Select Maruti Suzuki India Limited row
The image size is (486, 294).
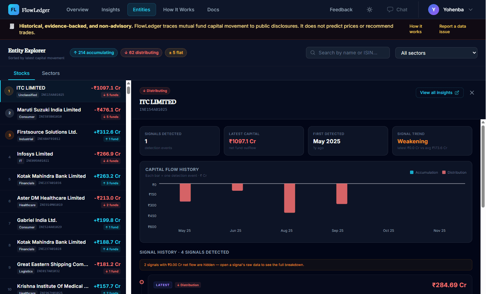point(63,113)
